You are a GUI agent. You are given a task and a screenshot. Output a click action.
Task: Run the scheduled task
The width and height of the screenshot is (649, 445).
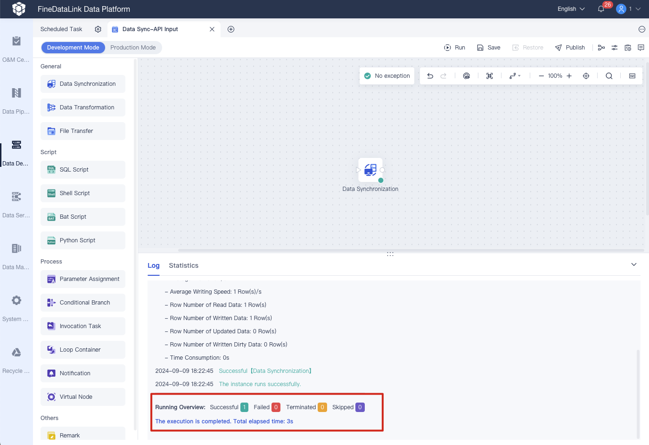pos(454,48)
